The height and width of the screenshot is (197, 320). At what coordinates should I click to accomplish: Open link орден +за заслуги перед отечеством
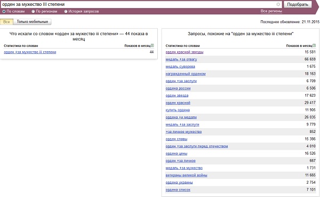tap(197, 146)
